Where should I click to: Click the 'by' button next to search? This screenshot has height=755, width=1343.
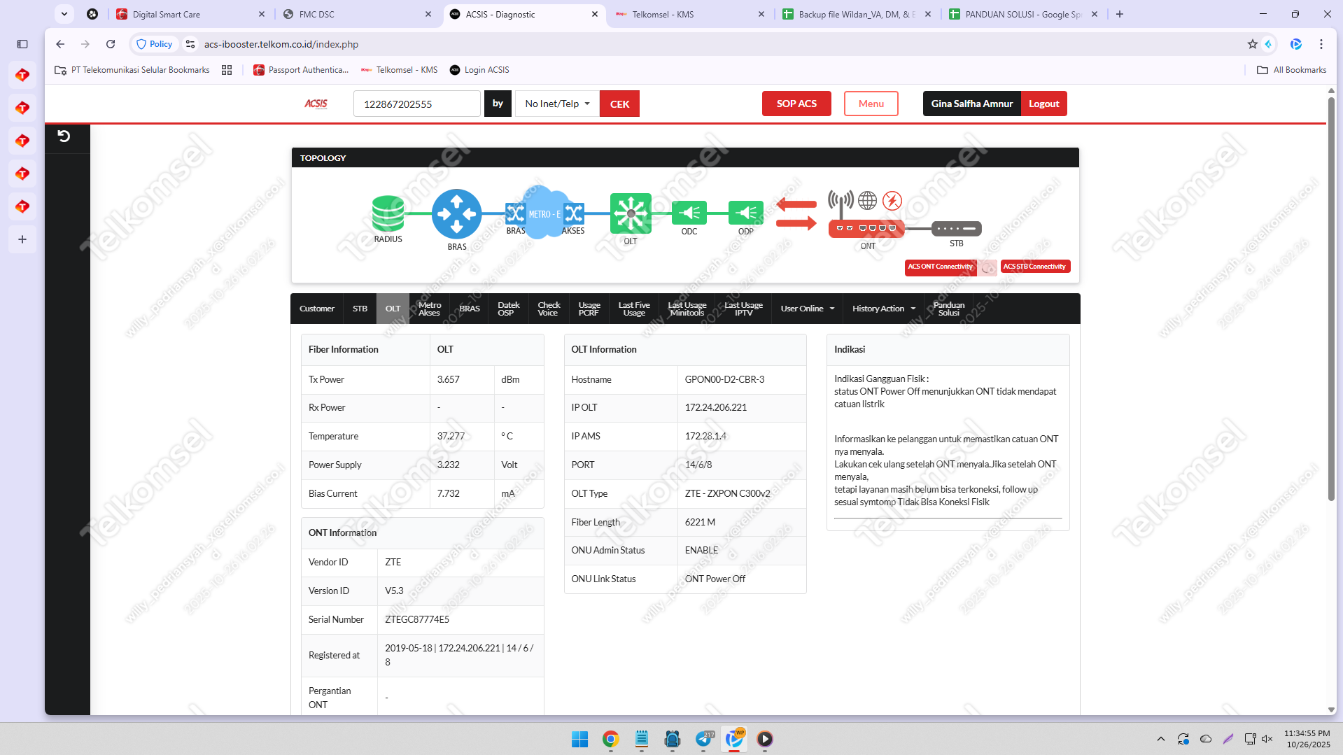click(x=498, y=104)
